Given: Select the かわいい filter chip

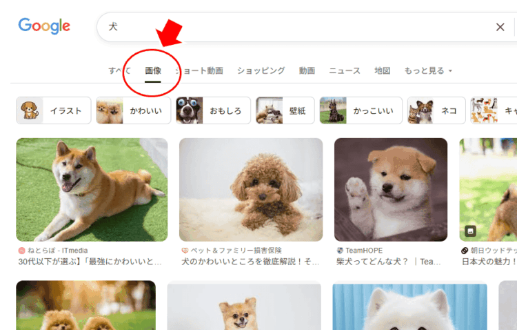Looking at the screenshot, I should tap(134, 110).
